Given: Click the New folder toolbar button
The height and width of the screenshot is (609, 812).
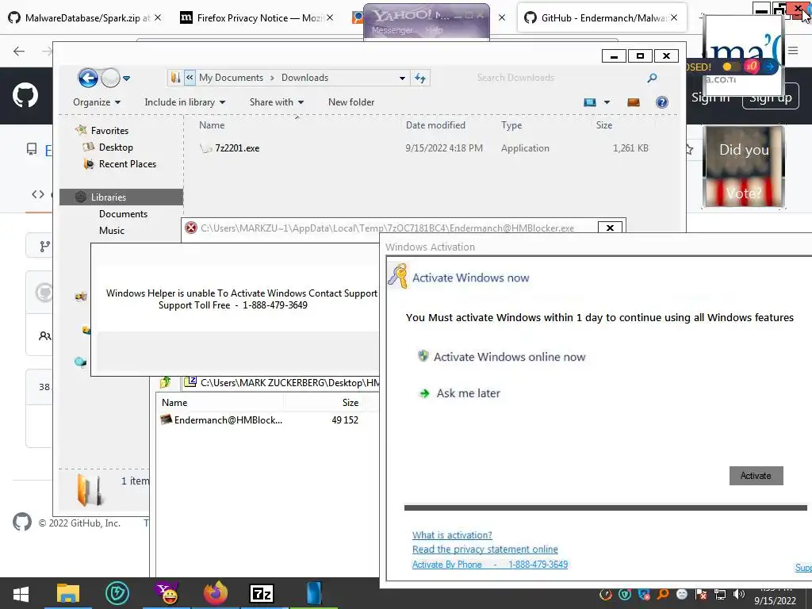Looking at the screenshot, I should (x=351, y=102).
